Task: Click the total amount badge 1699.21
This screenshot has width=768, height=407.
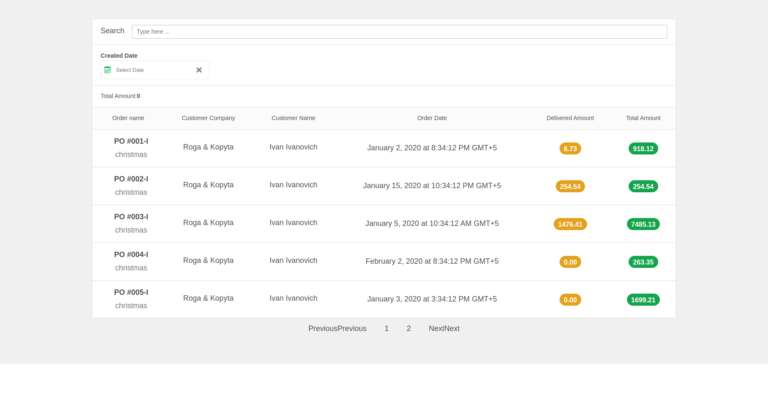Action: pyautogui.click(x=643, y=300)
